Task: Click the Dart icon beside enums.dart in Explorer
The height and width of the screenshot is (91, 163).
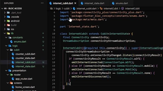Action: coord(11,41)
